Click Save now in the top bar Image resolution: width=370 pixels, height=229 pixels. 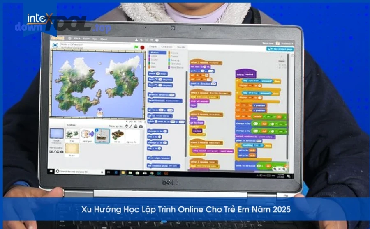pyautogui.click(x=268, y=44)
